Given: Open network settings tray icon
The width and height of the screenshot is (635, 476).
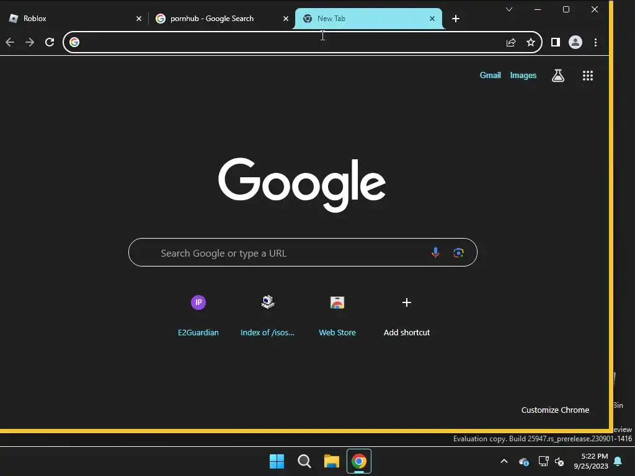Looking at the screenshot, I should click(x=543, y=461).
